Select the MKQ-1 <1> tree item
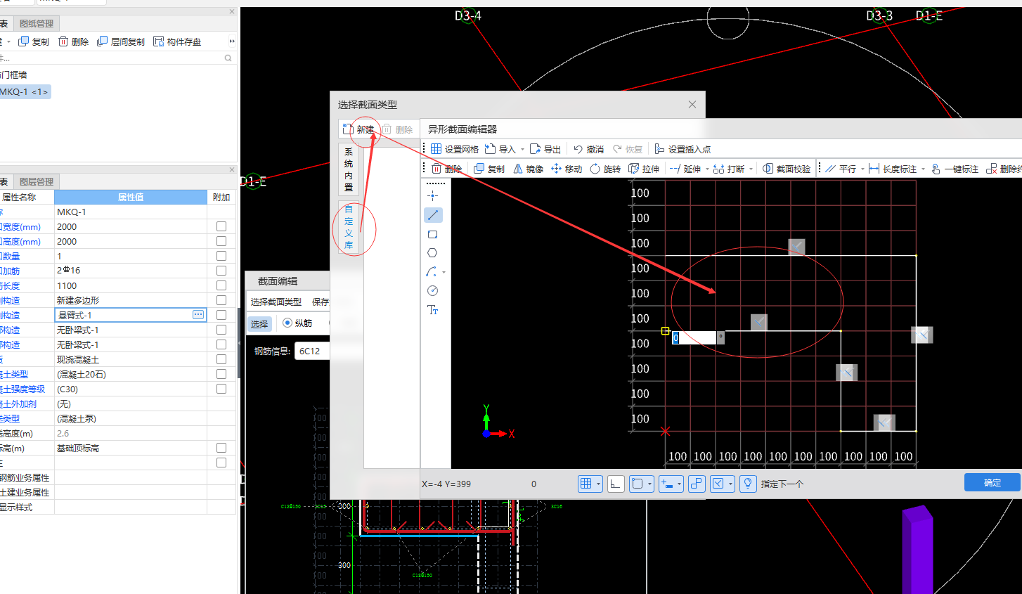This screenshot has height=594, width=1022. click(25, 91)
